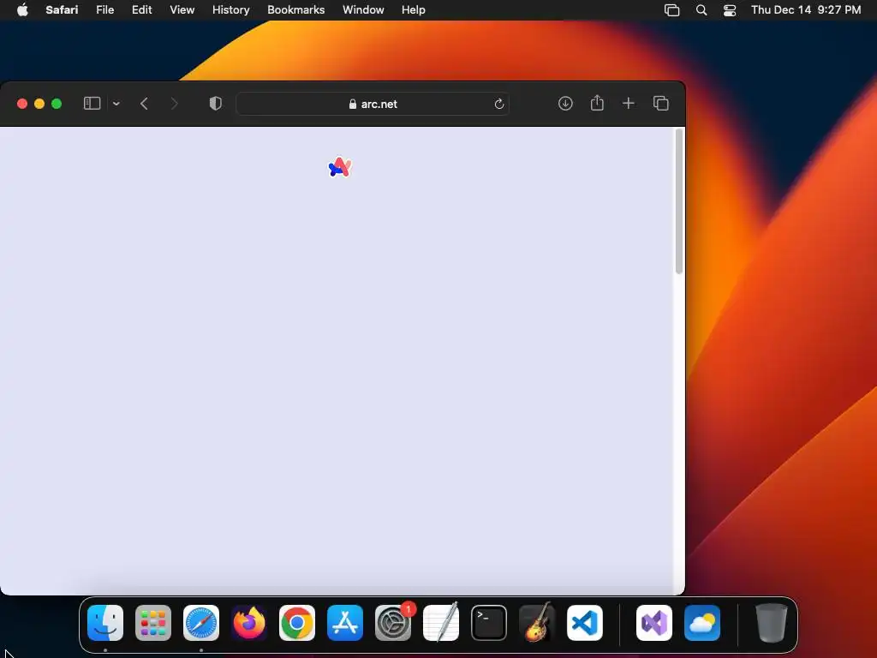Open the Apple menu
Viewport: 877px width, 658px height.
(22, 10)
